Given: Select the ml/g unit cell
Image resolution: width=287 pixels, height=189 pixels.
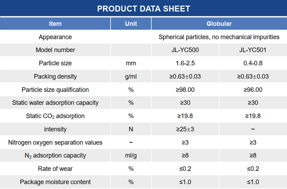Looking at the screenshot, I should click(x=131, y=156).
